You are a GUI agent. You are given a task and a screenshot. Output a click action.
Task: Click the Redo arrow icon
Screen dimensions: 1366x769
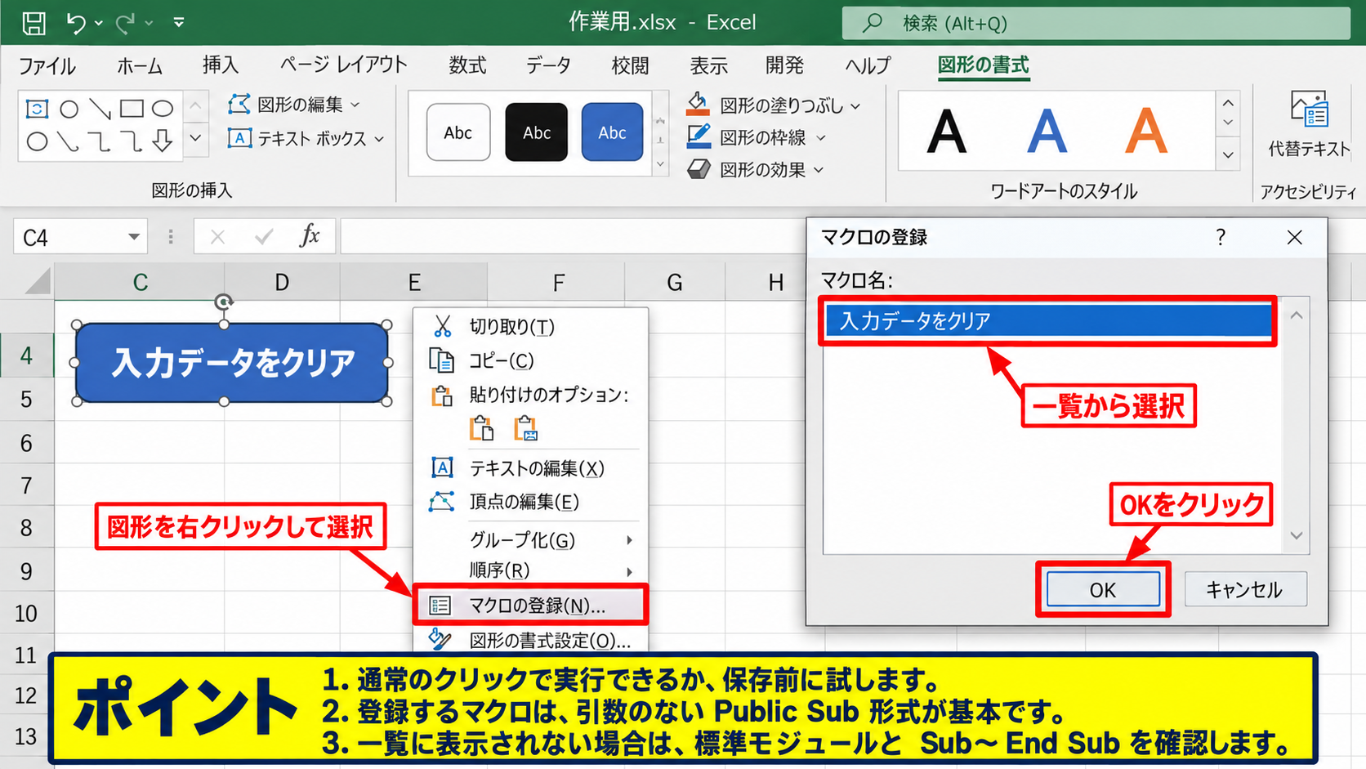125,23
